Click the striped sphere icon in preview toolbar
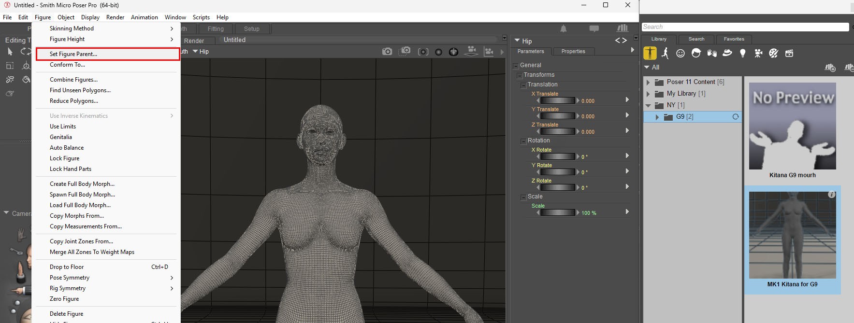Screen dimensions: 854x323 (453, 52)
